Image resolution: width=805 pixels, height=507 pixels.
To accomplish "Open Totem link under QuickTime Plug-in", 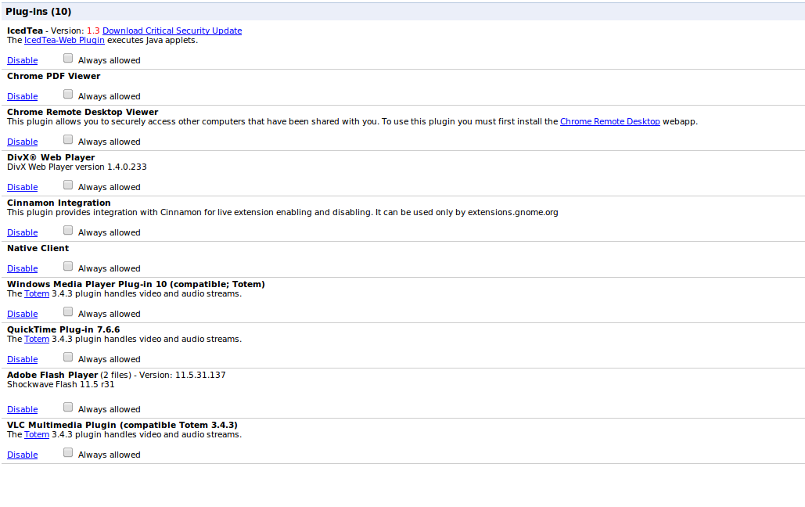I will tap(37, 339).
